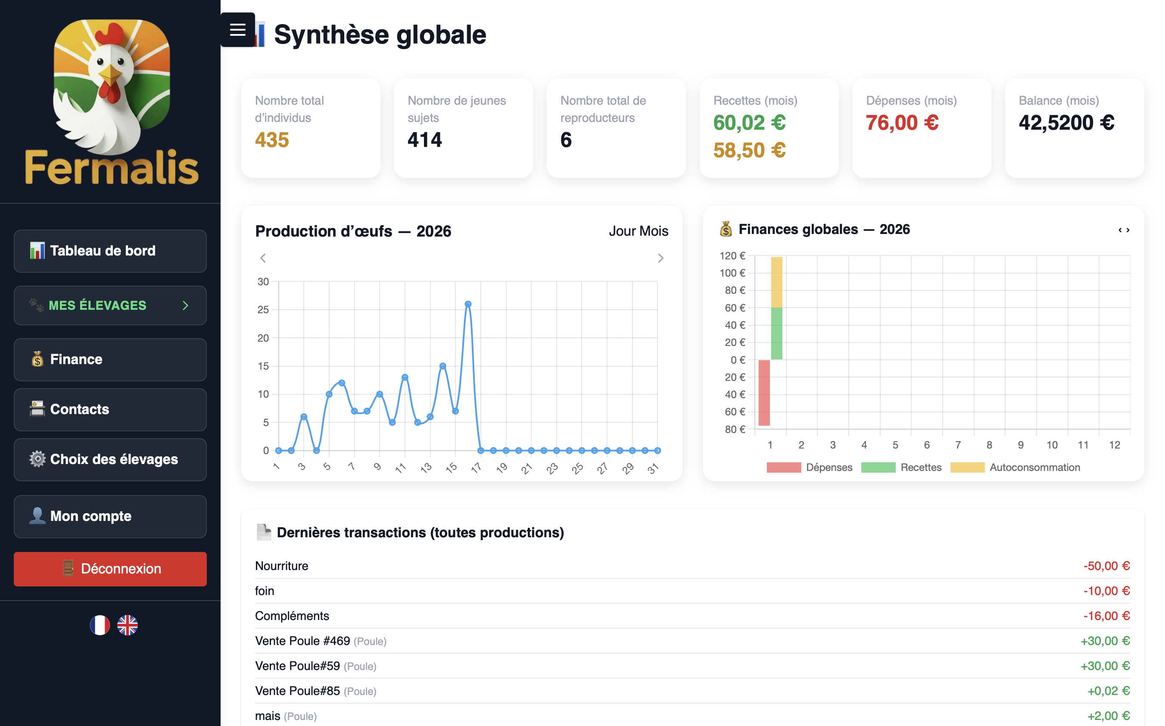This screenshot has width=1165, height=726.
Task: Switch language to French with the French flag
Action: [x=100, y=625]
